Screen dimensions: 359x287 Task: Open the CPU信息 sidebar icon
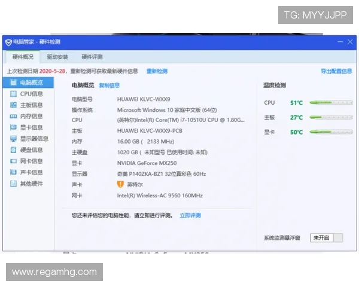point(14,94)
